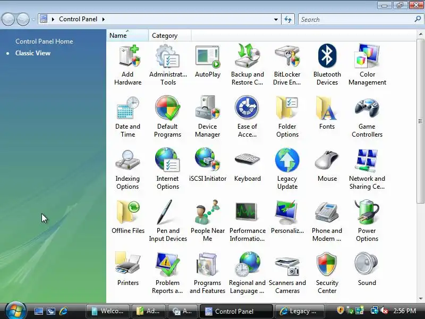Image resolution: width=425 pixels, height=319 pixels.
Task: Open the Add Hardware applet
Action: (x=127, y=65)
